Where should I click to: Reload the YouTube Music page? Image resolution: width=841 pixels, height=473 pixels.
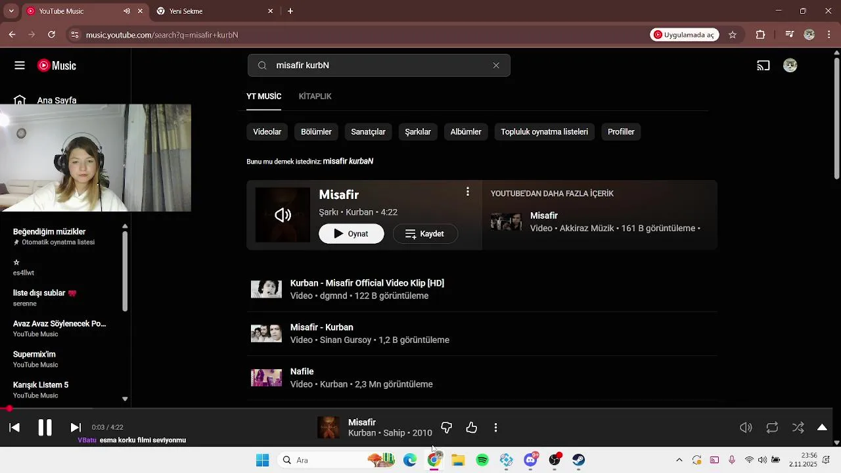(51, 35)
